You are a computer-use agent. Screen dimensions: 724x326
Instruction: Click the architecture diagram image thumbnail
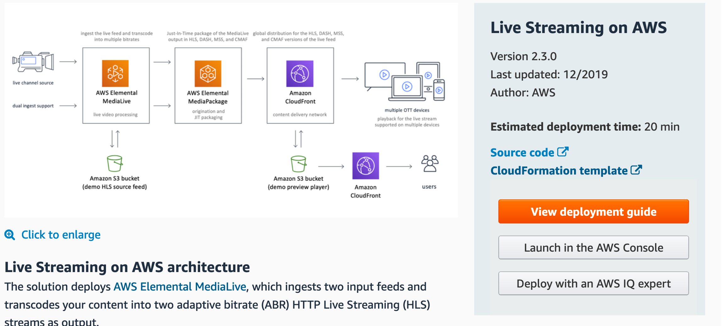coord(231,110)
